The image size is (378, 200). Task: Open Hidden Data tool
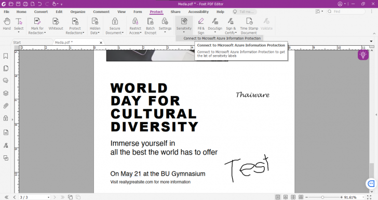click(95, 26)
